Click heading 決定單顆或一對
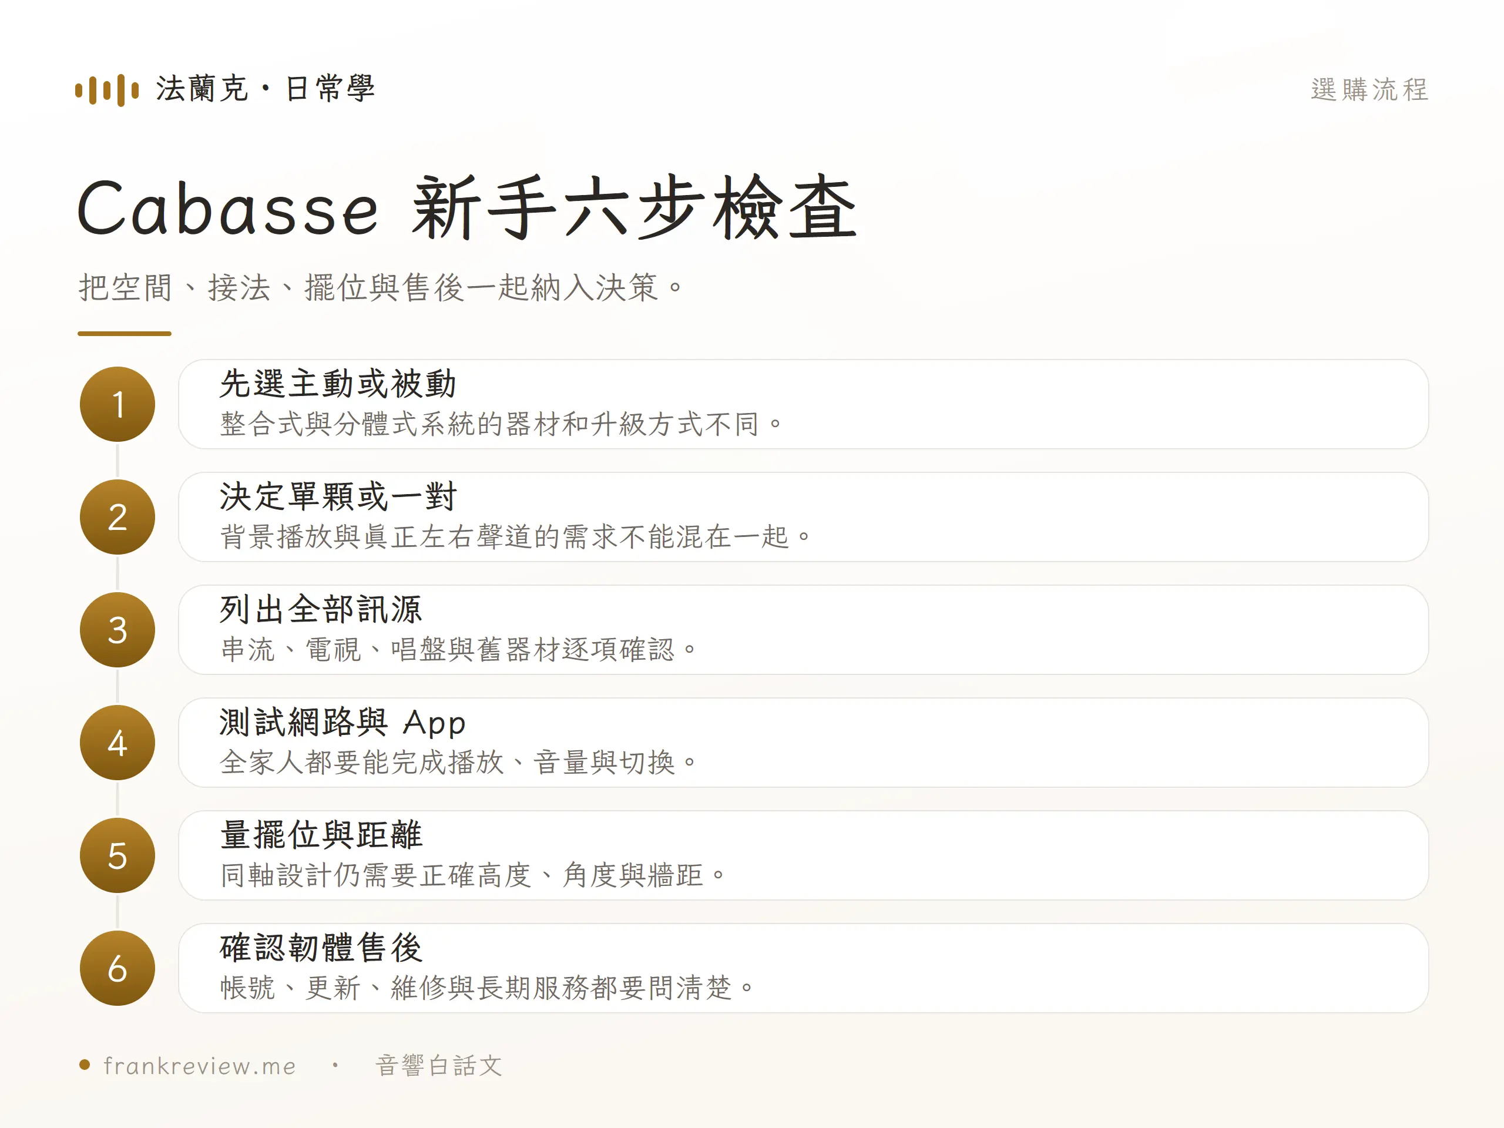1504x1128 pixels. (338, 497)
